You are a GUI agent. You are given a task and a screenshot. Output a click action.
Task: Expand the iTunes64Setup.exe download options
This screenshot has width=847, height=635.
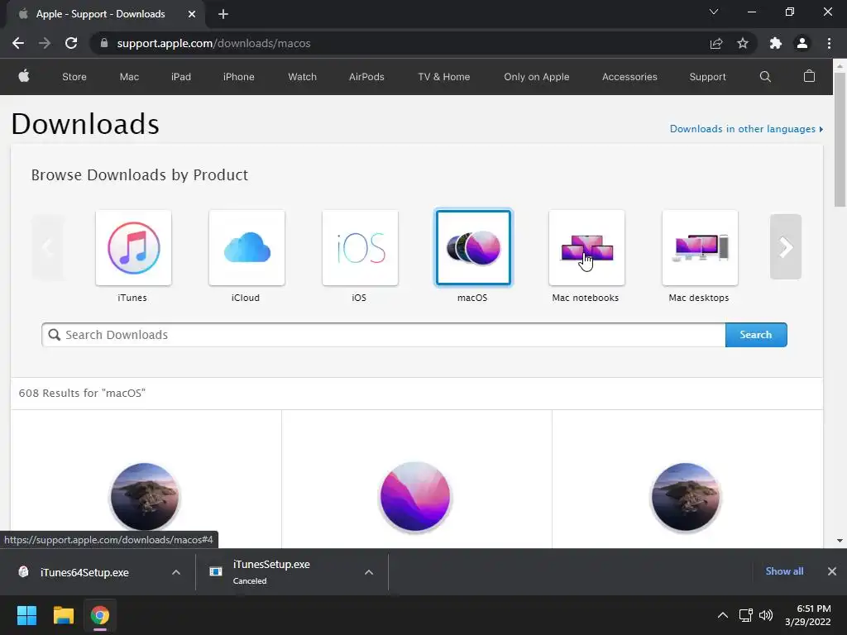tap(176, 572)
